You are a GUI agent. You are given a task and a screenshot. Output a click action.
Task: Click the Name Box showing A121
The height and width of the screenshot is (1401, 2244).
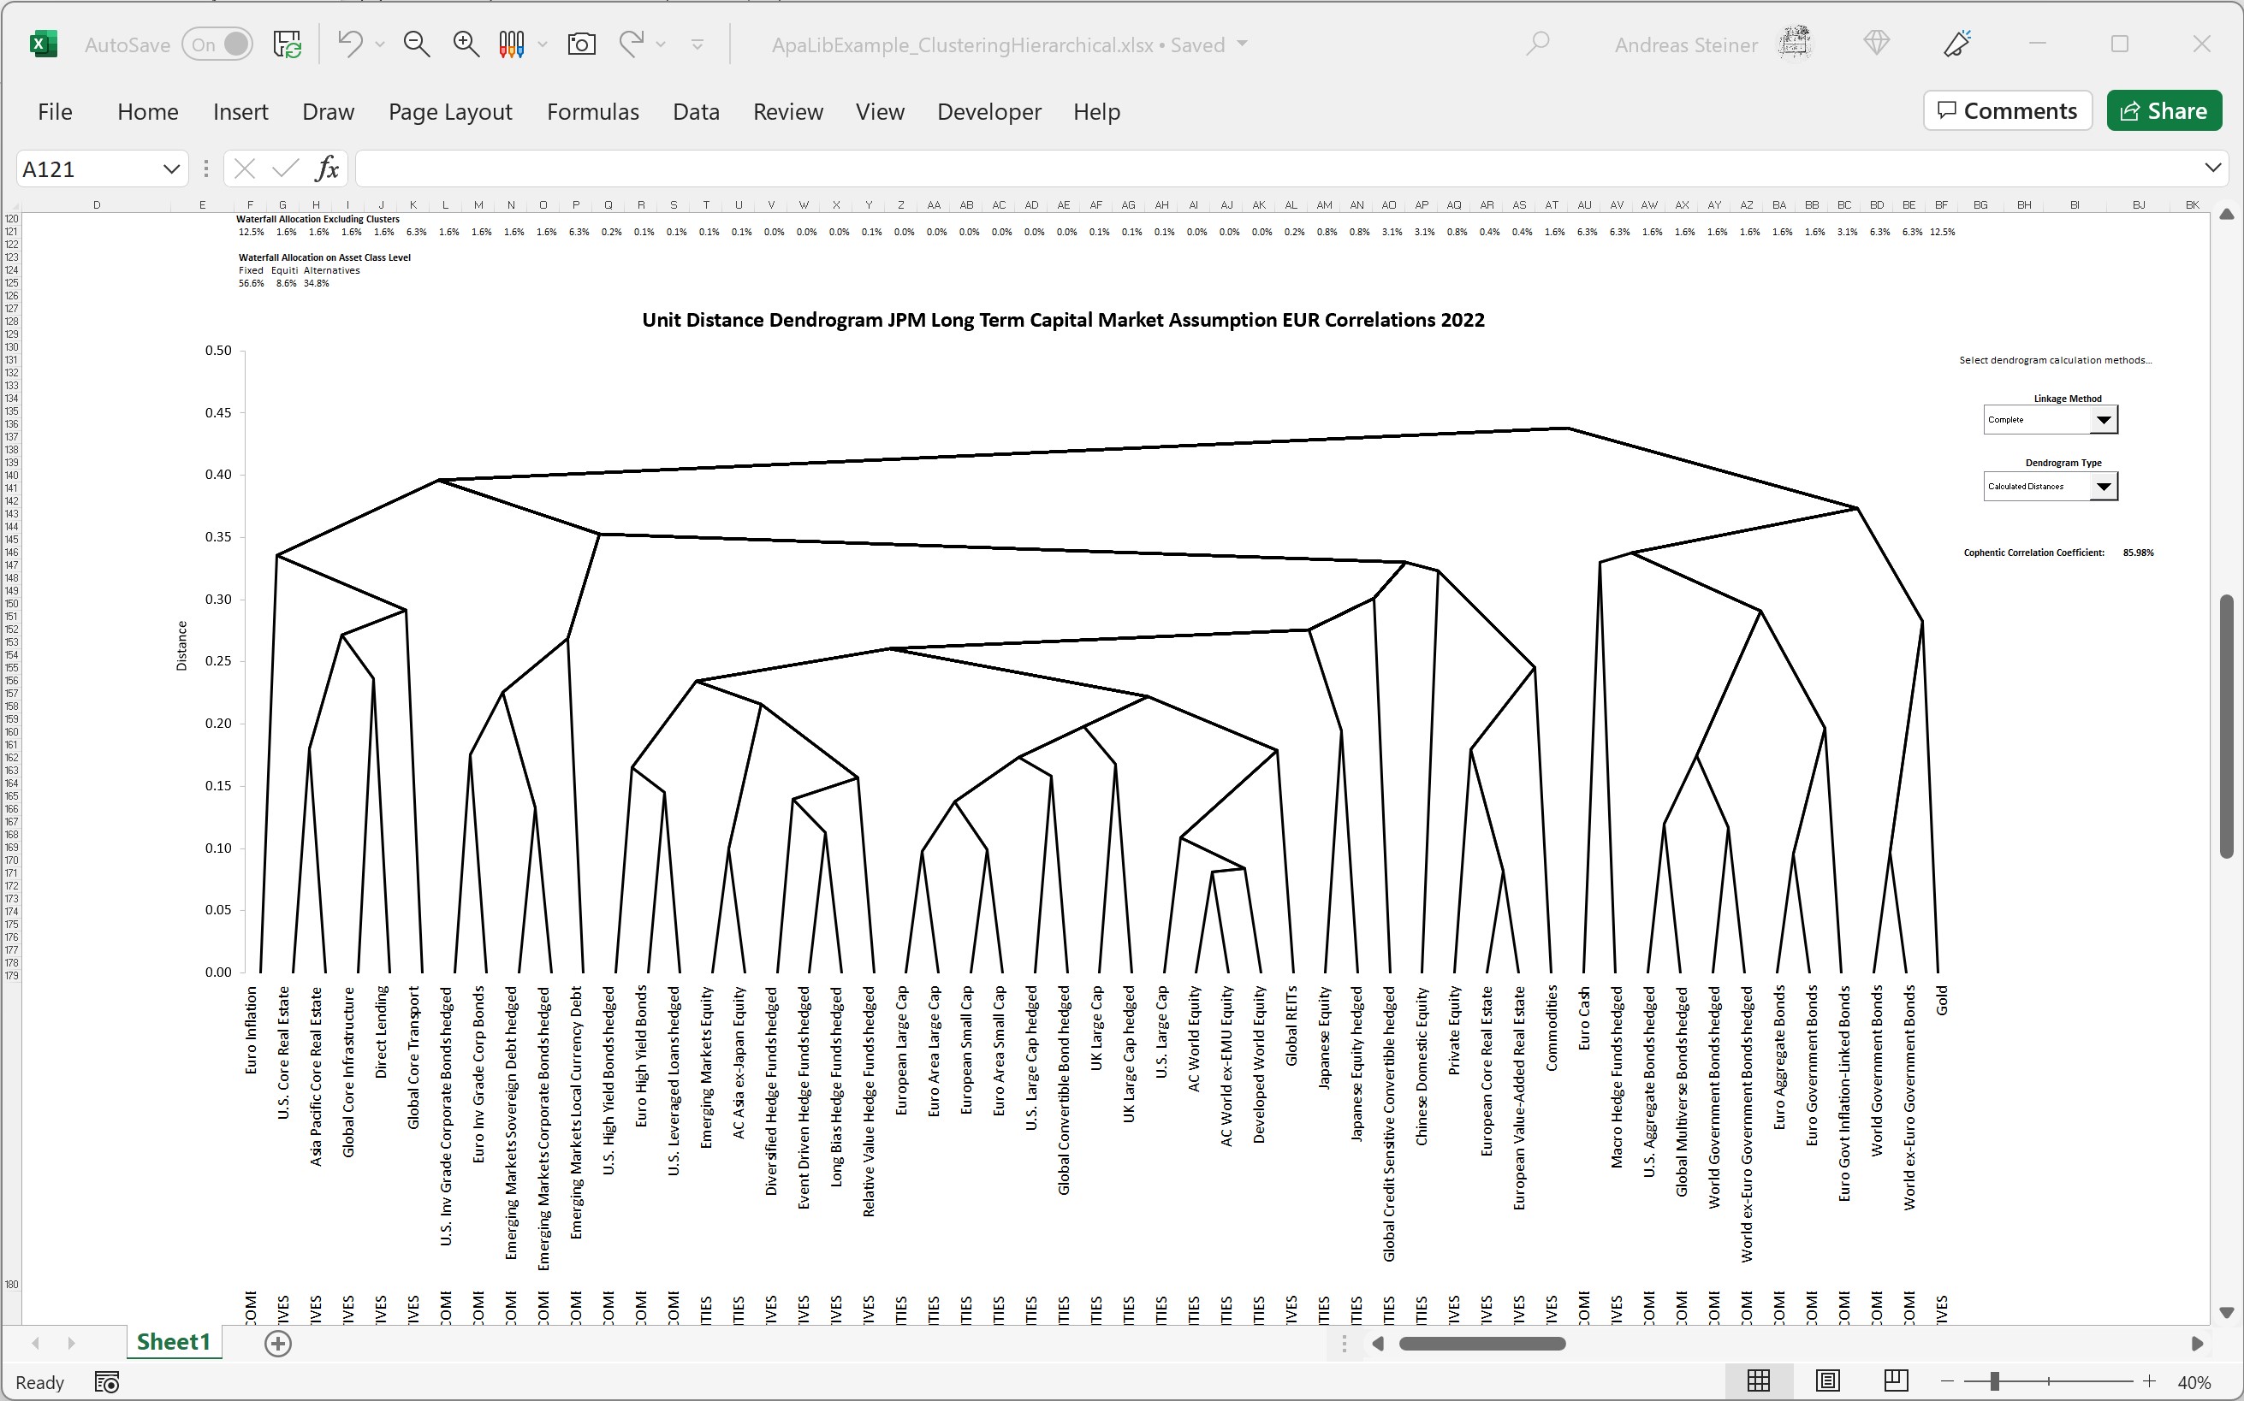coord(88,168)
